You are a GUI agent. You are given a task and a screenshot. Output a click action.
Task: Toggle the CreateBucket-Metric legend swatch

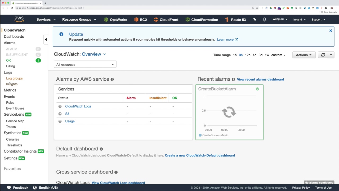point(200,135)
